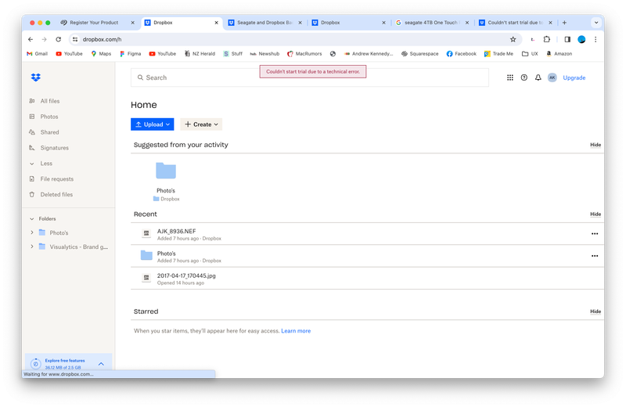This screenshot has width=626, height=407.
Task: Hide the Starred section
Action: [x=595, y=312]
